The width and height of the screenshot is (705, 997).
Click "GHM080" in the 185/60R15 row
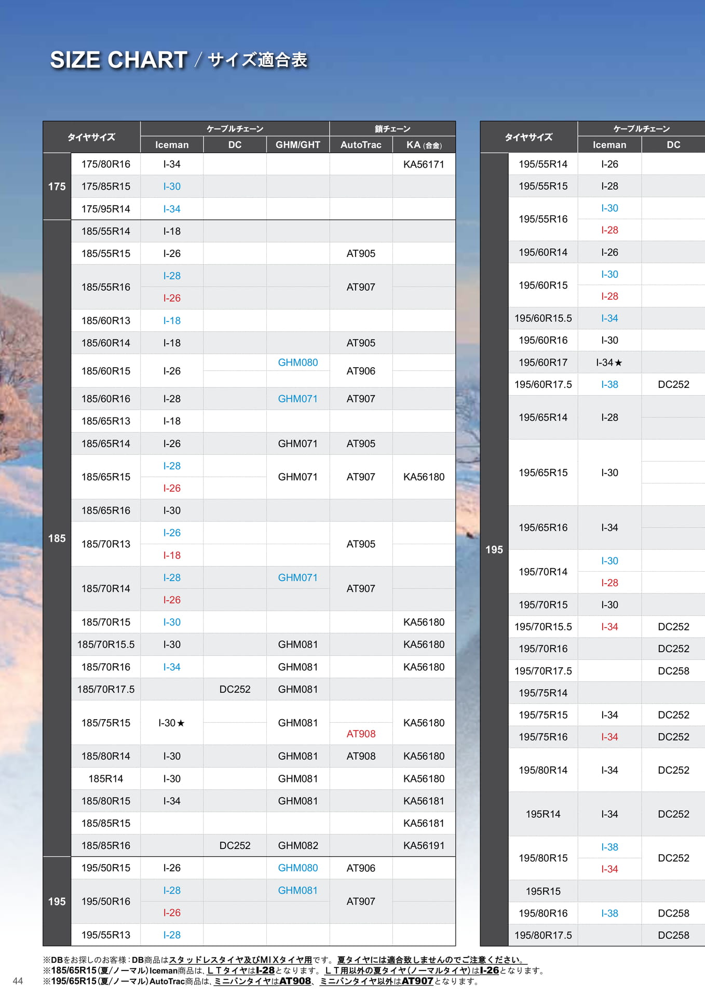298,362
